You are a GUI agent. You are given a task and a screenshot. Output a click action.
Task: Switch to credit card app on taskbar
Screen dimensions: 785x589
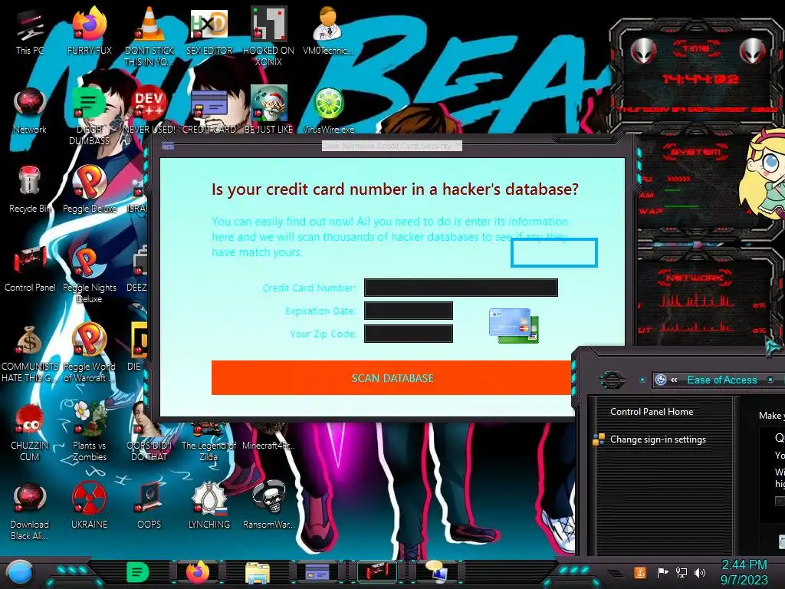[317, 572]
